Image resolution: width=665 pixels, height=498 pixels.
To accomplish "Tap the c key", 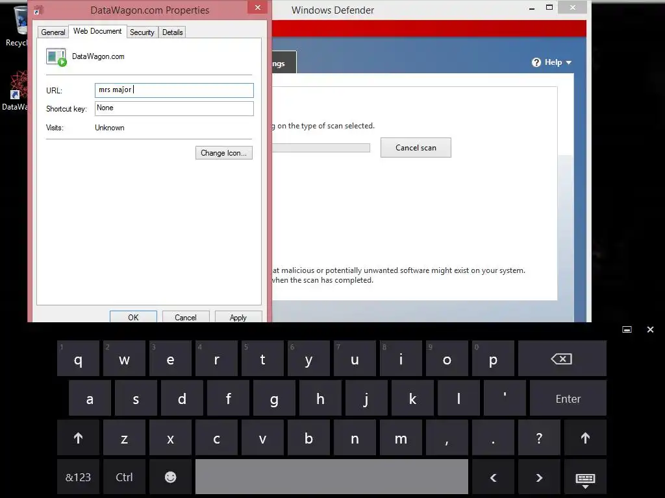I will [x=216, y=438].
